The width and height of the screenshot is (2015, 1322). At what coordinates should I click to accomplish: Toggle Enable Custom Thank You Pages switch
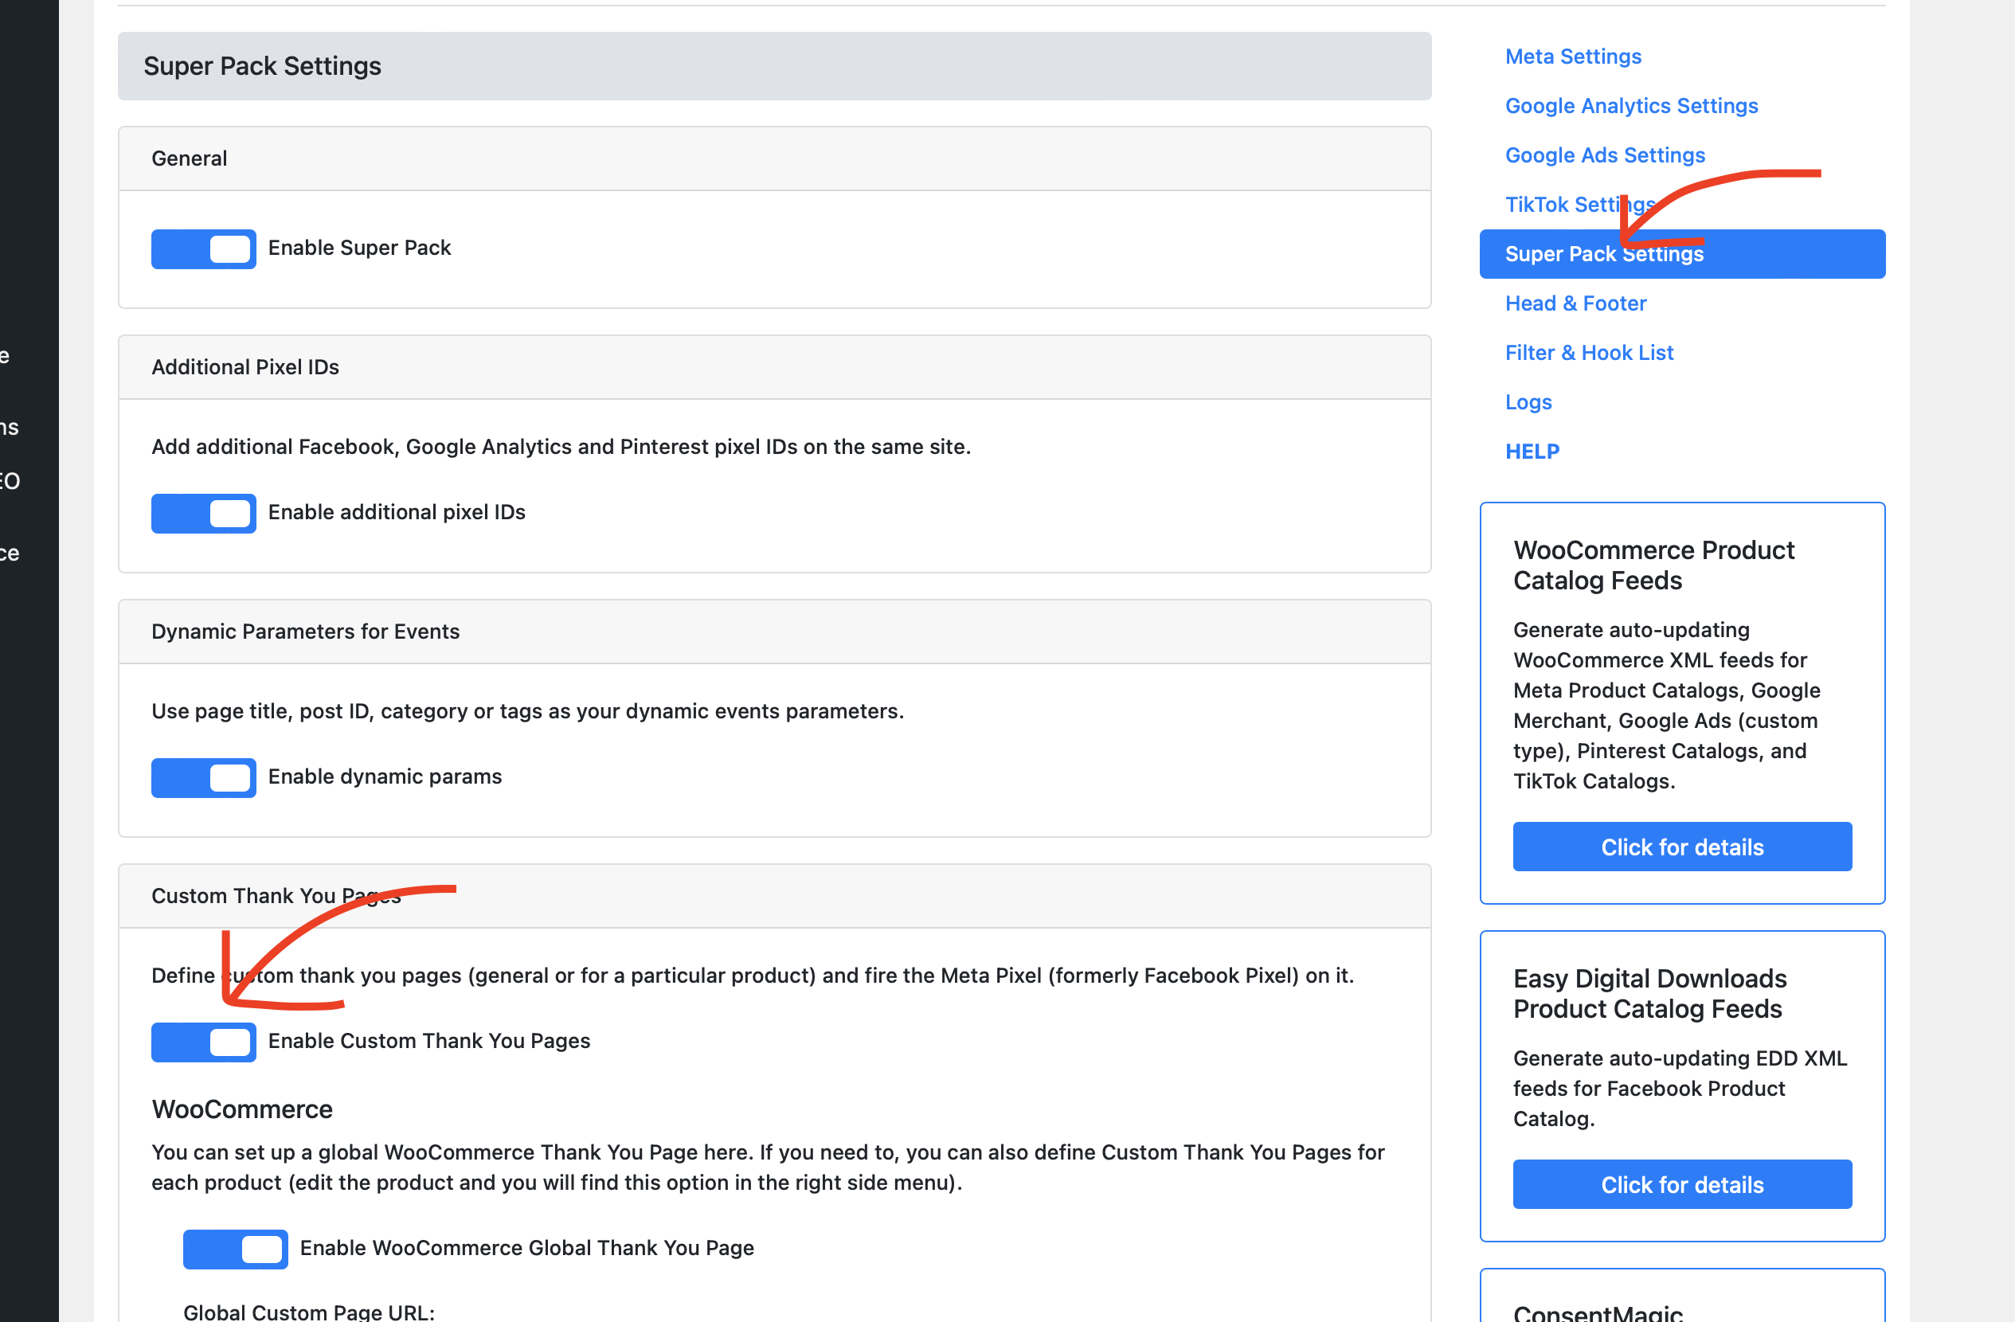click(x=203, y=1042)
